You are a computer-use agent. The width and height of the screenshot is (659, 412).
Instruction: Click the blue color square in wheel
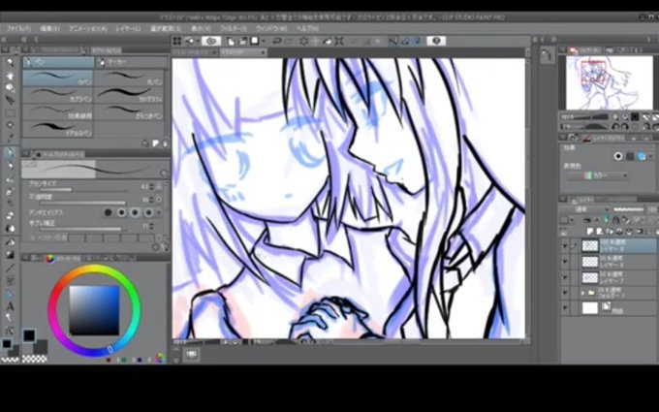tap(94, 310)
